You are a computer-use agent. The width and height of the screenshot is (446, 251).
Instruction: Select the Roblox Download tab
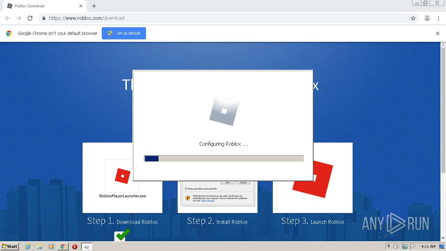click(x=45, y=6)
